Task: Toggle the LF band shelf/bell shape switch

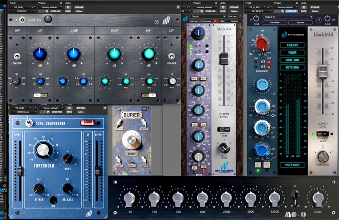Action: [40, 95]
